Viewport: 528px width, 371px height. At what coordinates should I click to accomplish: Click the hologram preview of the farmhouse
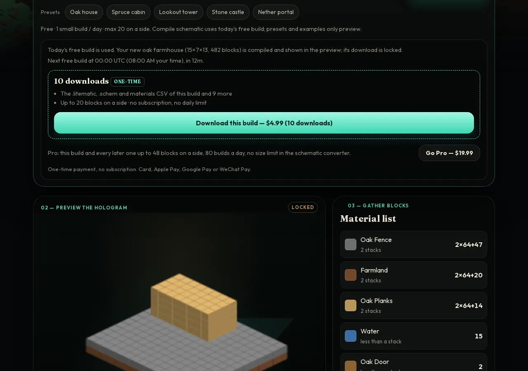[179, 292]
